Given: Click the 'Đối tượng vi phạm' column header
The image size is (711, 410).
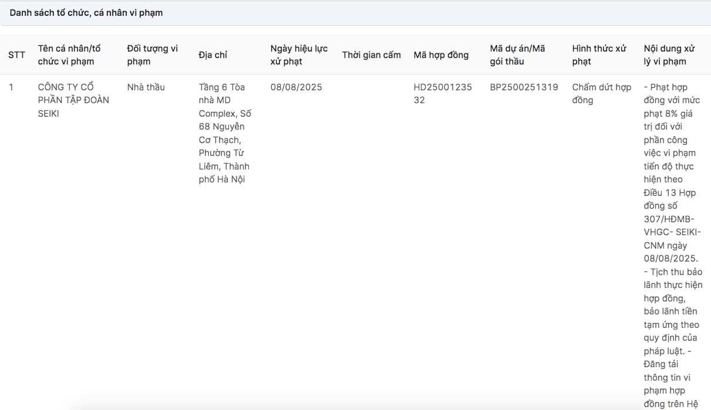Looking at the screenshot, I should point(152,55).
